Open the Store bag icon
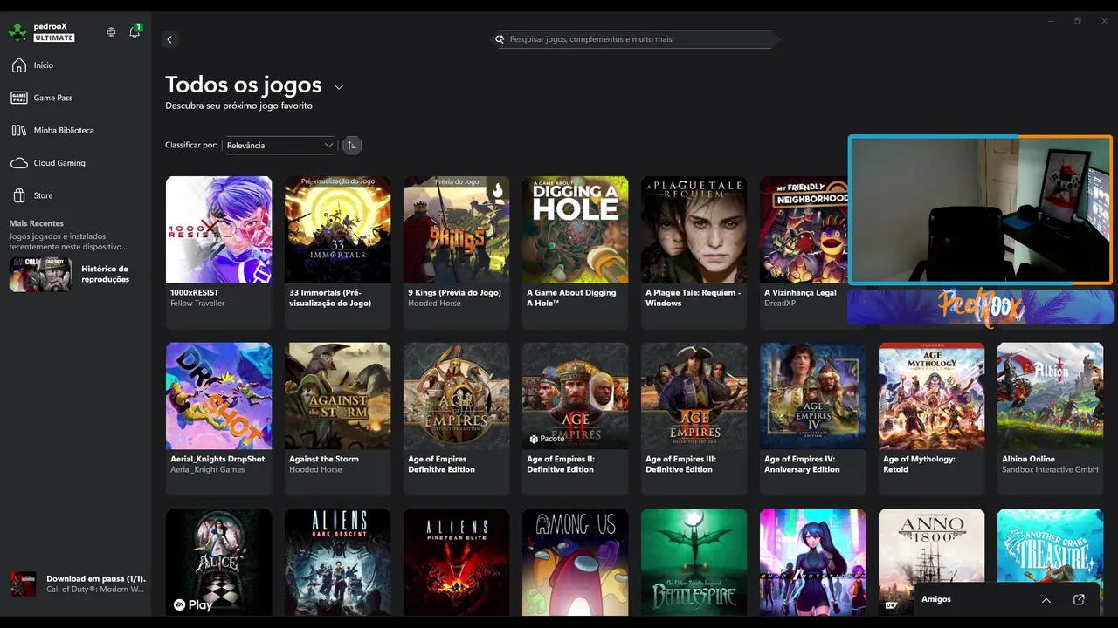 18,195
